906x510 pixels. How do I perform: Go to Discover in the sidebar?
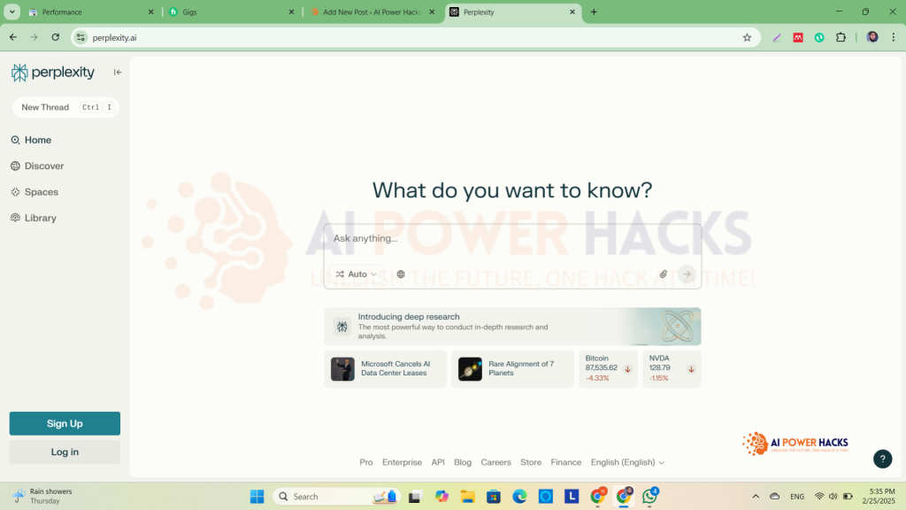pos(44,166)
